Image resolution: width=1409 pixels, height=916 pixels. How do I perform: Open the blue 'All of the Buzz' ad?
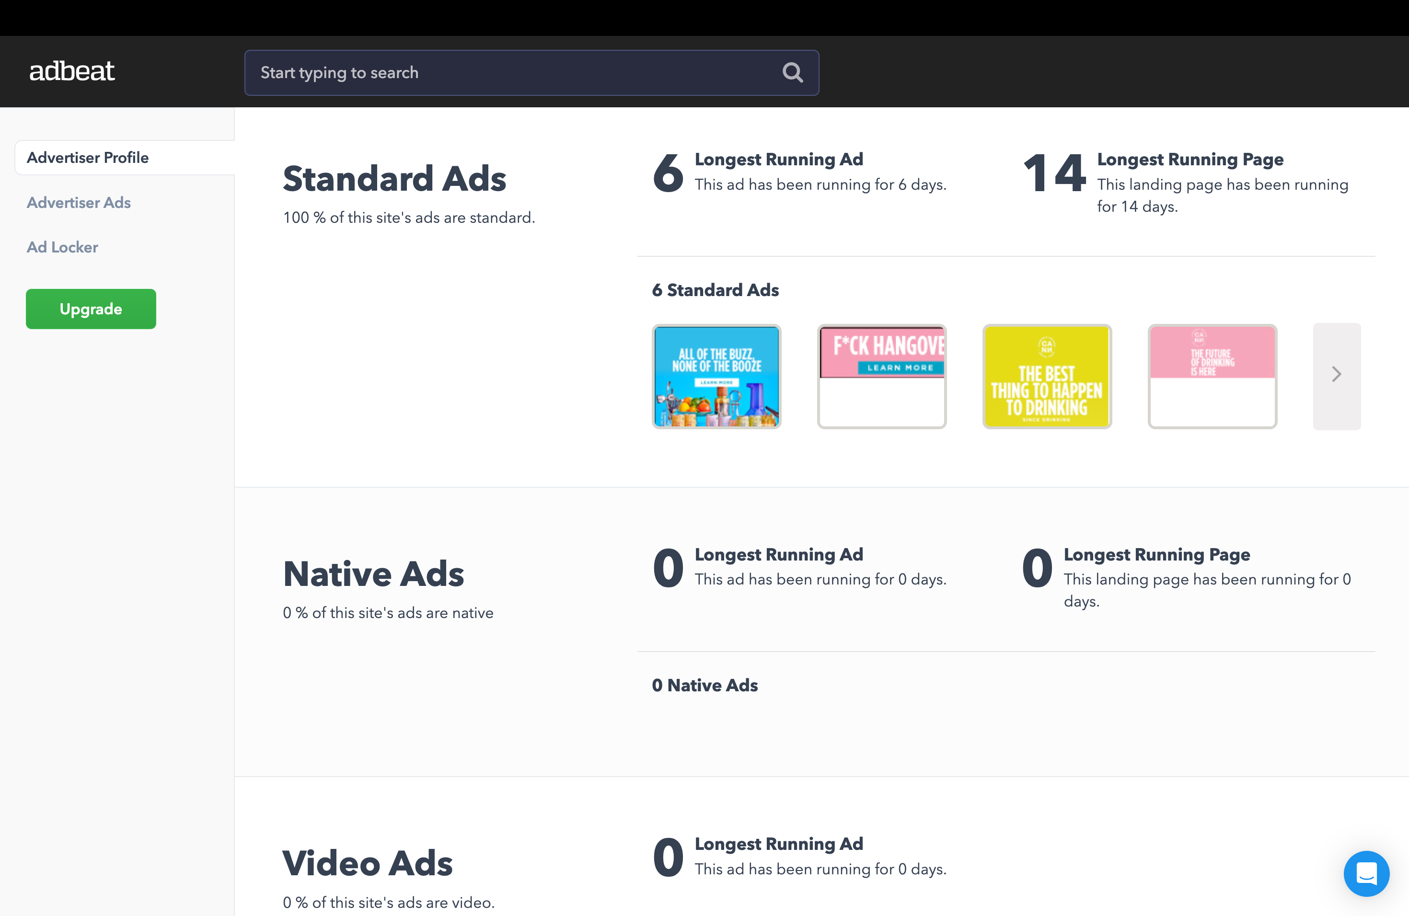click(x=716, y=377)
